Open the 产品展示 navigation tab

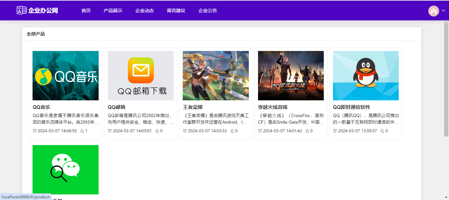click(x=113, y=11)
